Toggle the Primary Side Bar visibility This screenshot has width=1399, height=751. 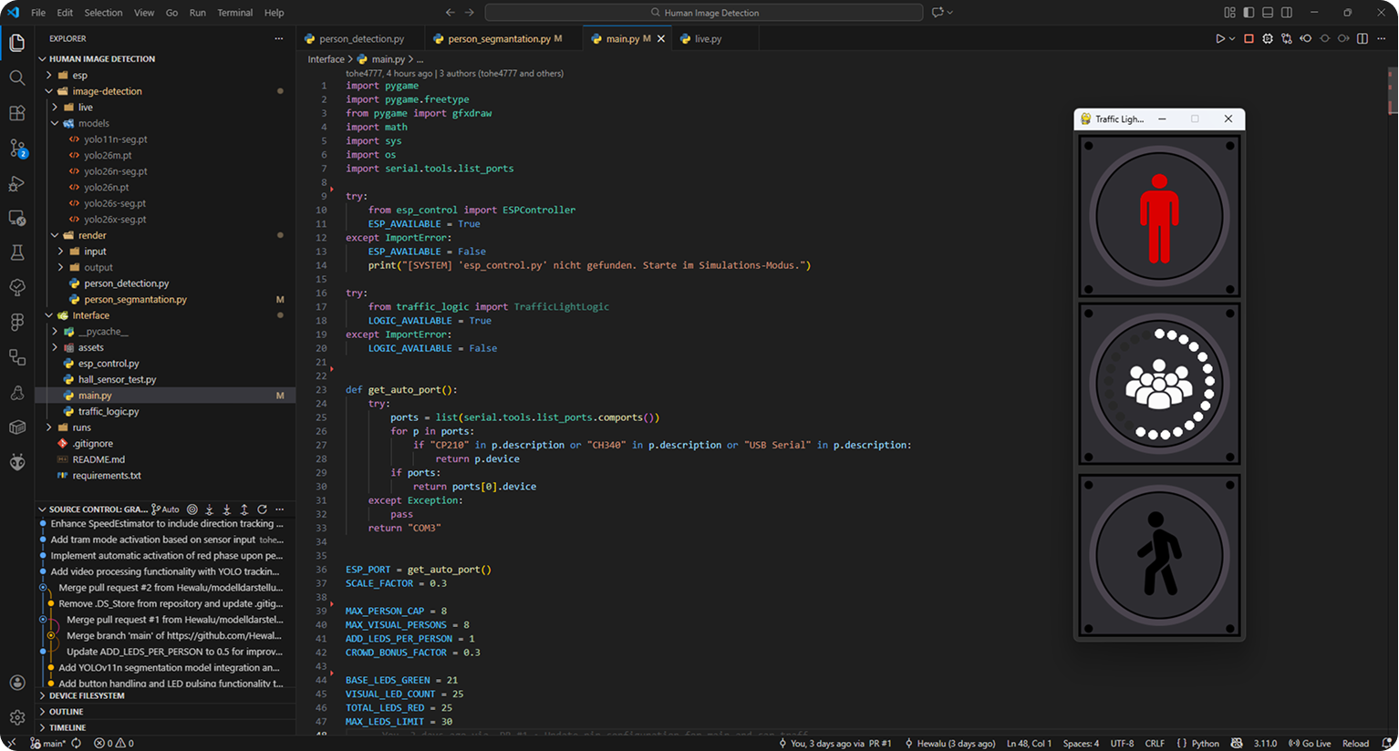click(x=1249, y=13)
